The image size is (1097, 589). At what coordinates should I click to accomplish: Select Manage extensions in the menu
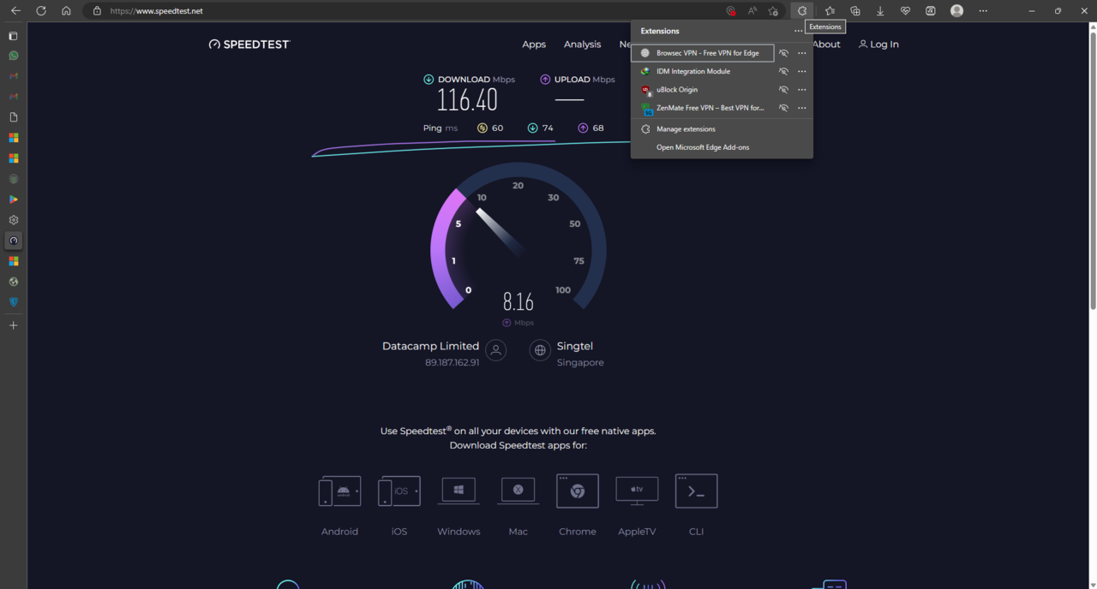coord(686,129)
